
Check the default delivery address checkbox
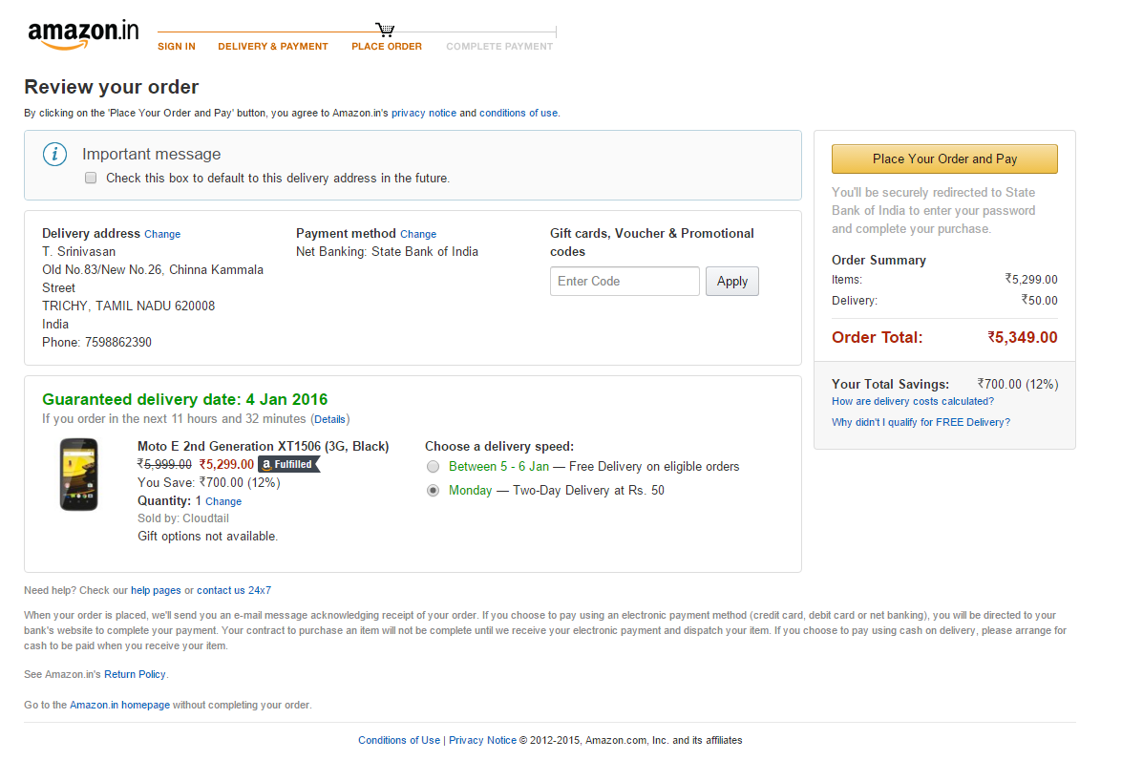[91, 179]
